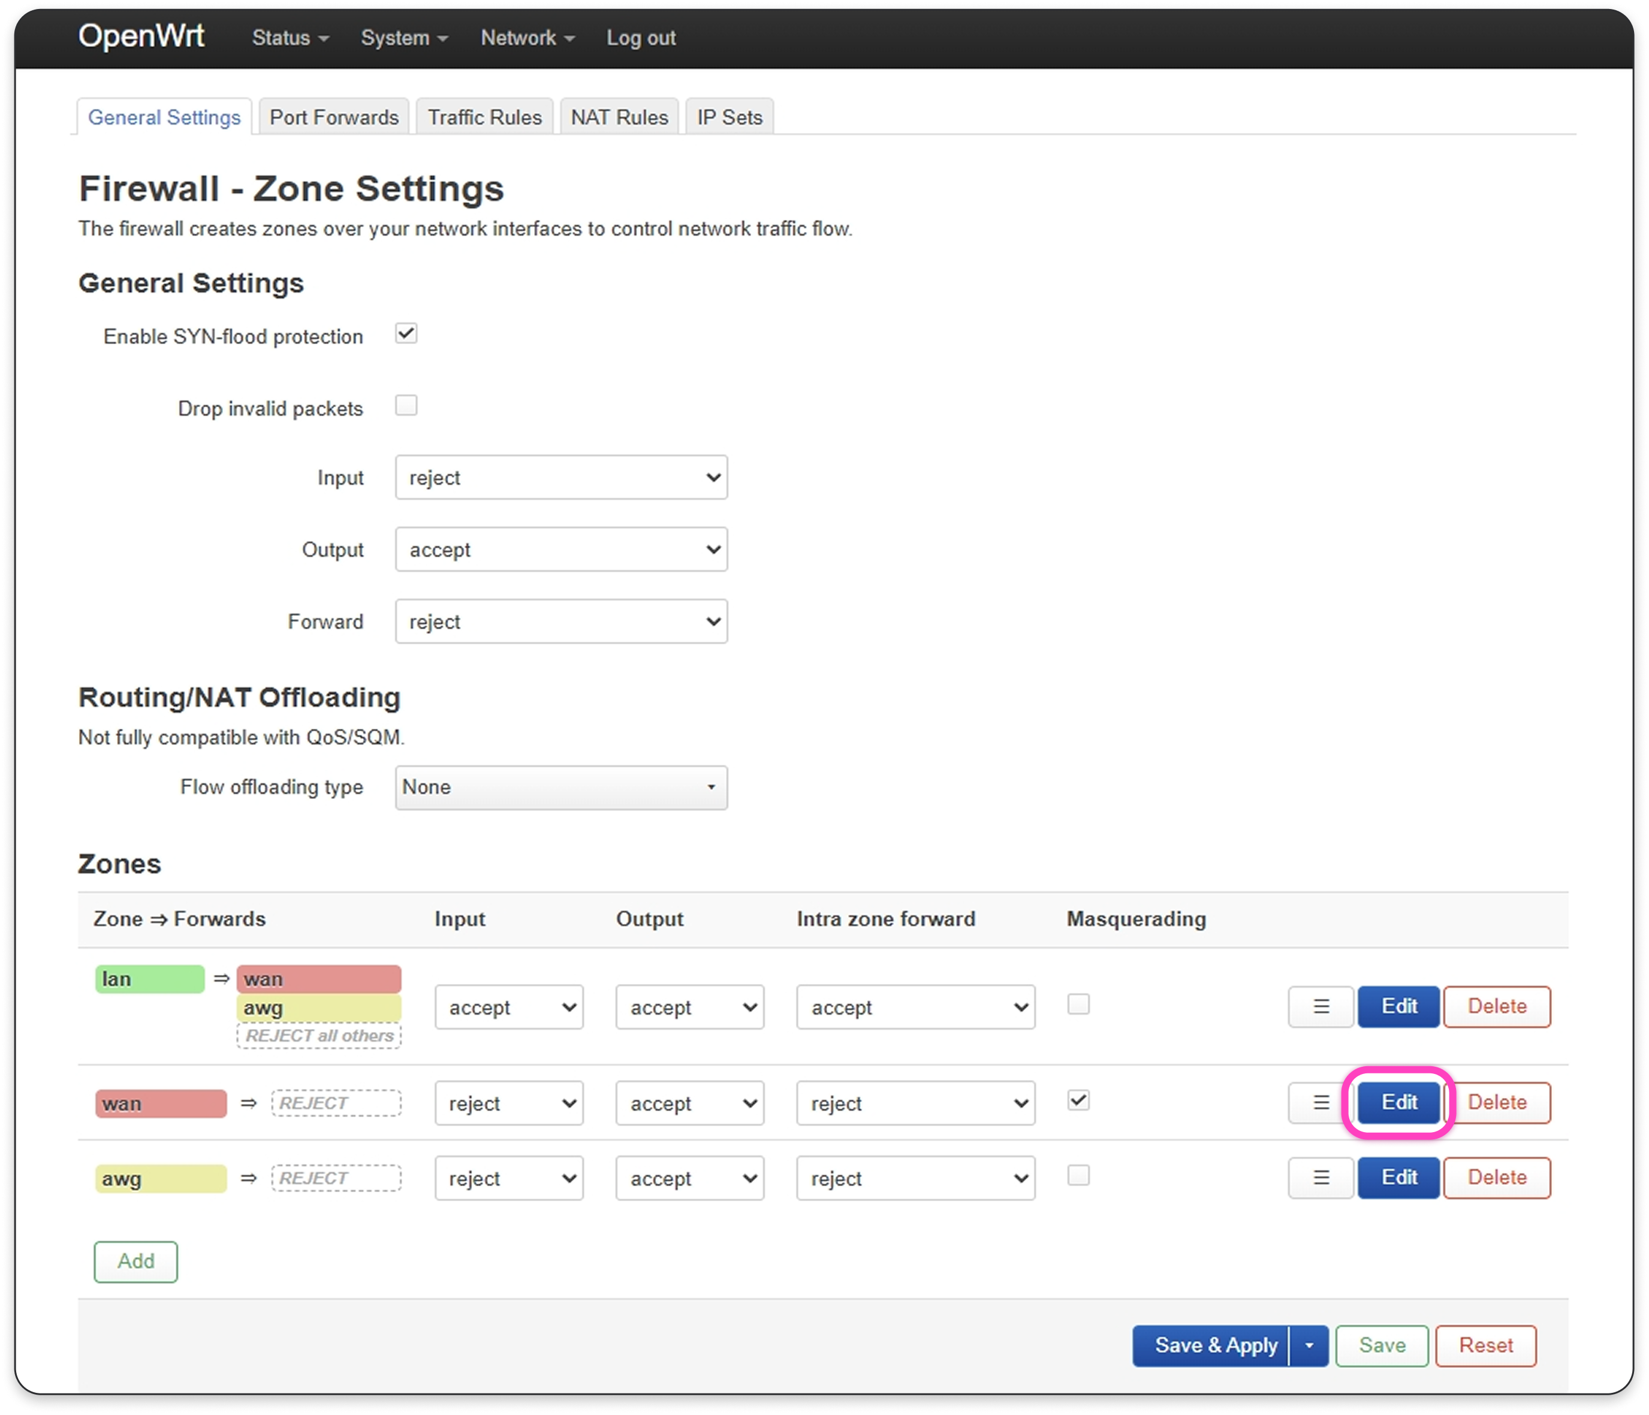Disable masquerading for wan zone
This screenshot has height=1415, width=1649.
(x=1078, y=1100)
